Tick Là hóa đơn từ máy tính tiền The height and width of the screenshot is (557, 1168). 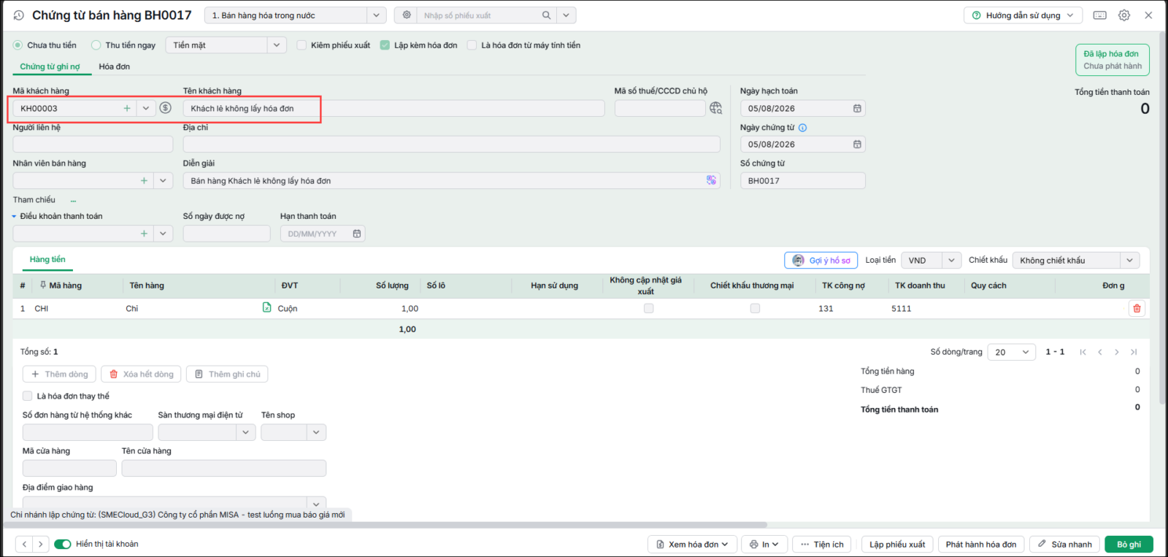472,45
